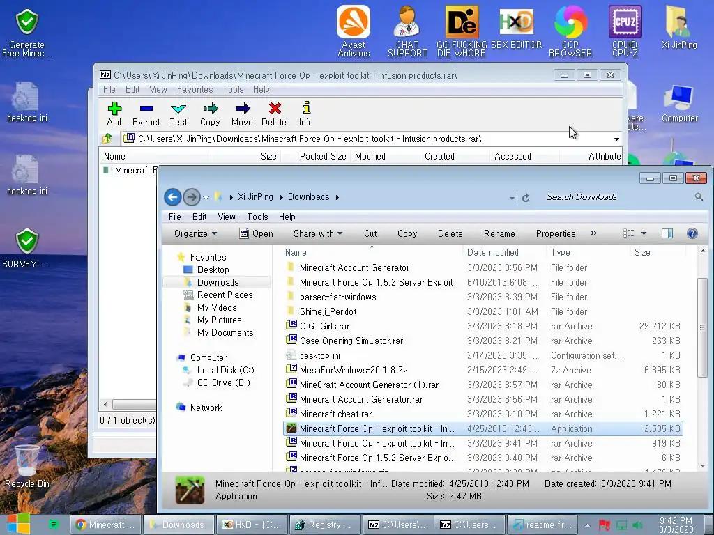Image resolution: width=714 pixels, height=535 pixels.
Task: Open Xi JinPing user folder icon
Action: [x=679, y=27]
